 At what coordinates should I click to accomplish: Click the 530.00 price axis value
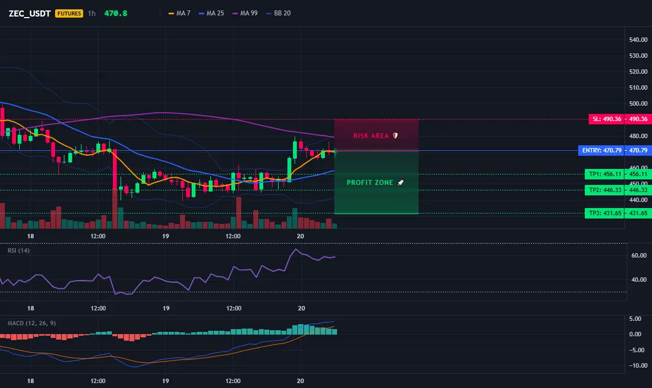pyautogui.click(x=638, y=56)
